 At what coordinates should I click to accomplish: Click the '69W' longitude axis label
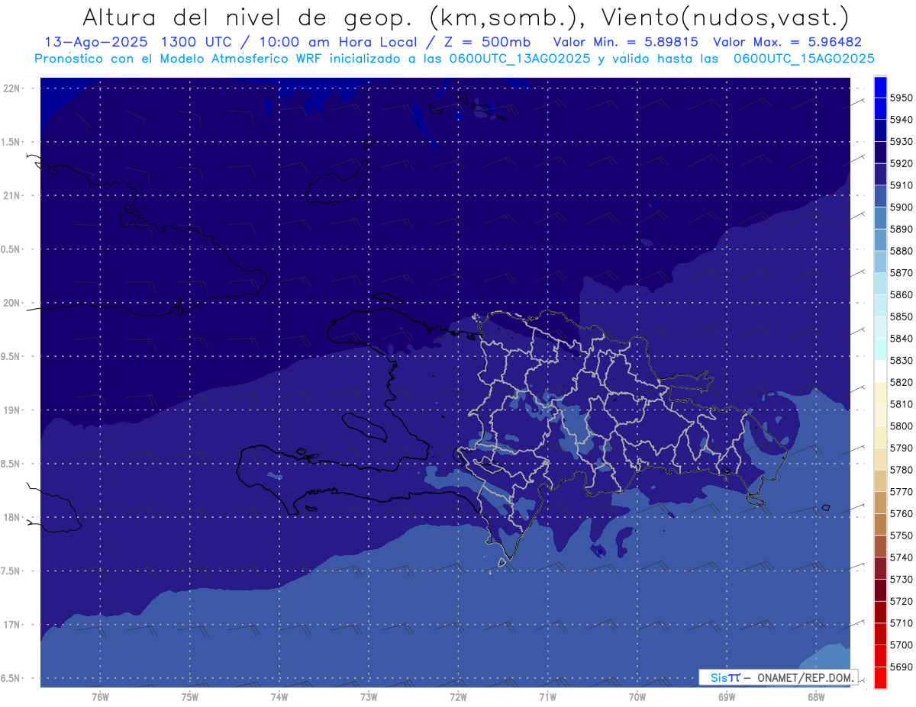(727, 698)
